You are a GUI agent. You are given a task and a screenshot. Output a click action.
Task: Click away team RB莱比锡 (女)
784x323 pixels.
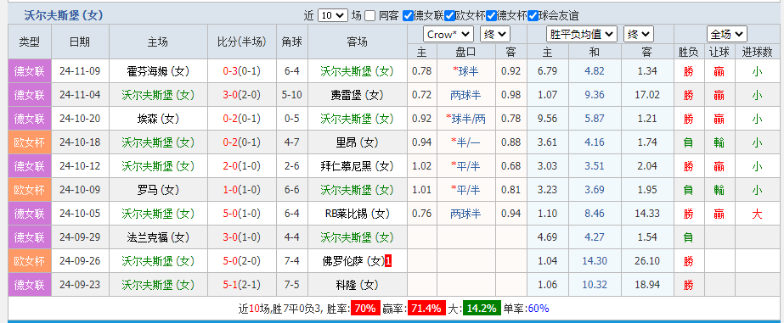point(357,214)
